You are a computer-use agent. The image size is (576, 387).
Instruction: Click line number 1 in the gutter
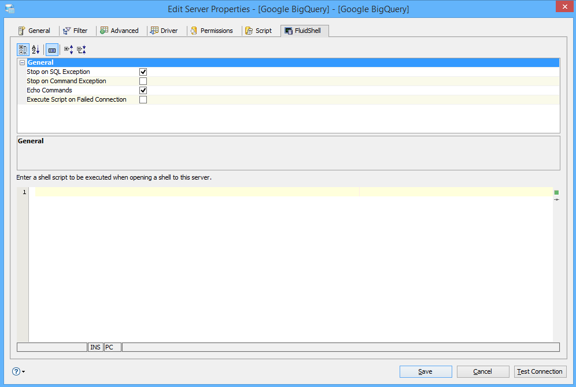click(x=24, y=192)
